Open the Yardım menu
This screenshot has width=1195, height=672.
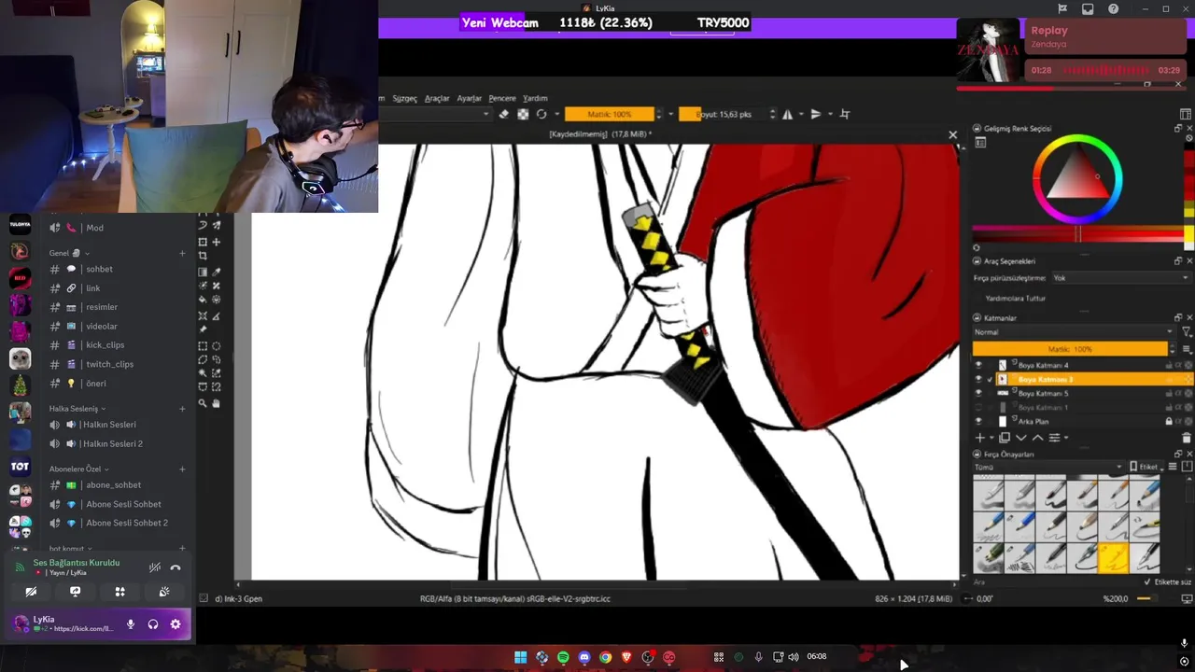[x=535, y=98]
